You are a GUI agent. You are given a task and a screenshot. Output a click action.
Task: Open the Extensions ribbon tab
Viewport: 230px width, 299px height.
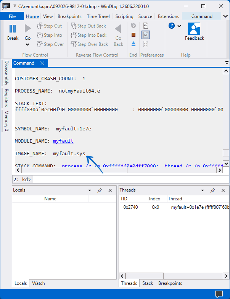(x=168, y=16)
